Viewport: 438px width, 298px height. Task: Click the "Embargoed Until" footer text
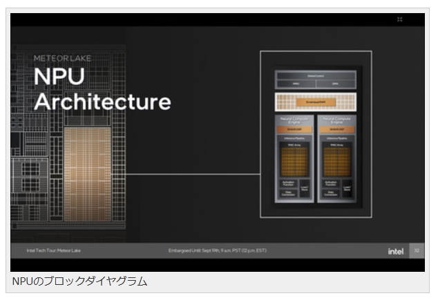(x=217, y=250)
